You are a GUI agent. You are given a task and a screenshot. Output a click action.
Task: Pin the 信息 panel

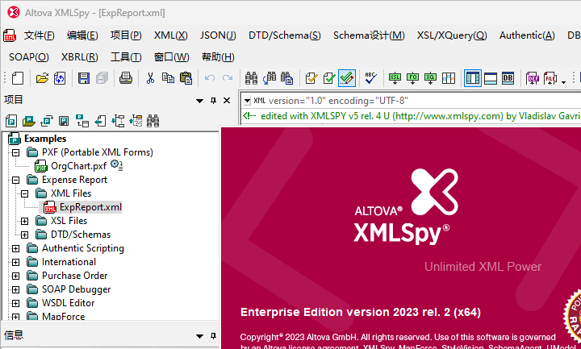click(213, 335)
